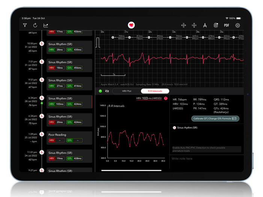Open the settings gear icon
The image size is (263, 197).
pyautogui.click(x=237, y=25)
